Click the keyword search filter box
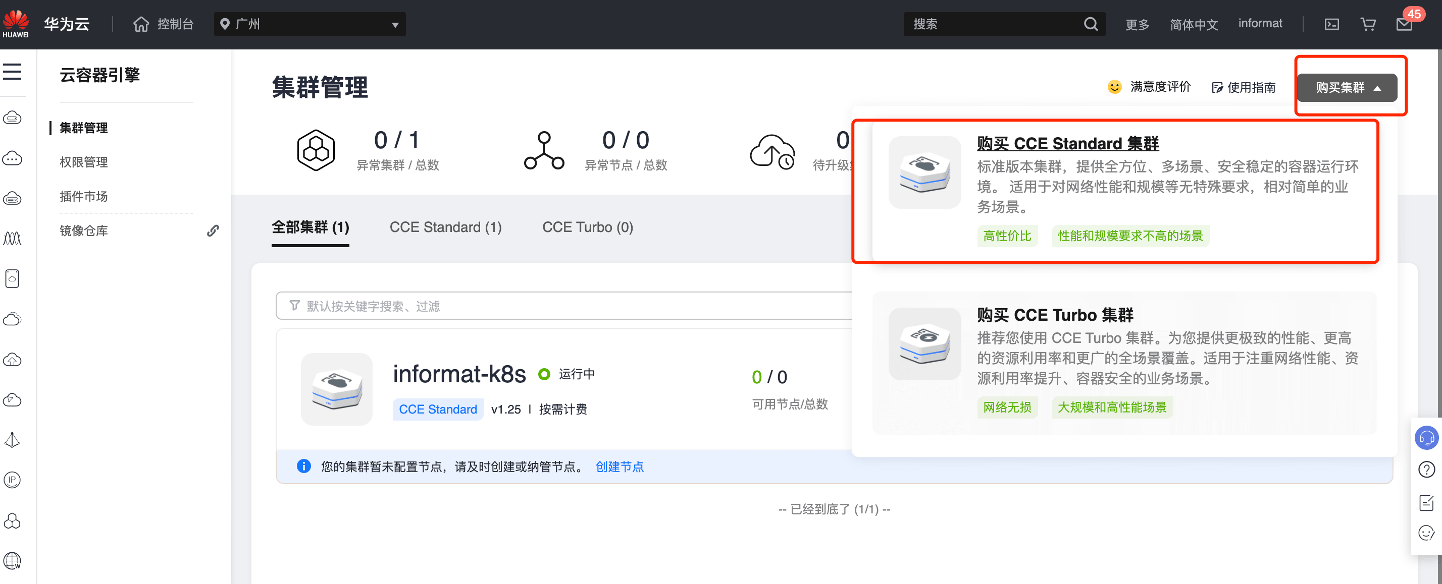This screenshot has width=1442, height=584. click(564, 306)
